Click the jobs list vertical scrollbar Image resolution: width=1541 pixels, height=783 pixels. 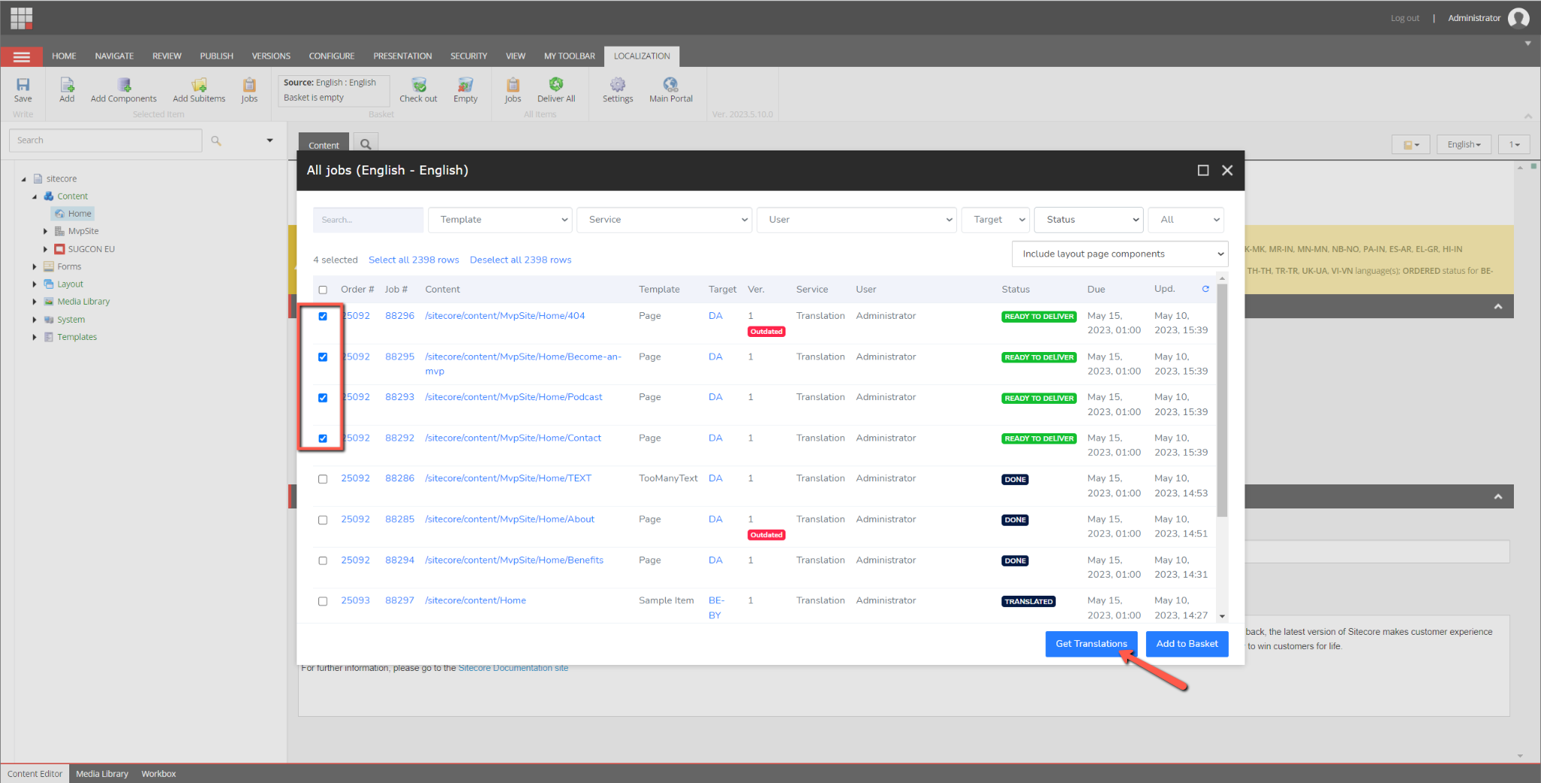tap(1222, 402)
